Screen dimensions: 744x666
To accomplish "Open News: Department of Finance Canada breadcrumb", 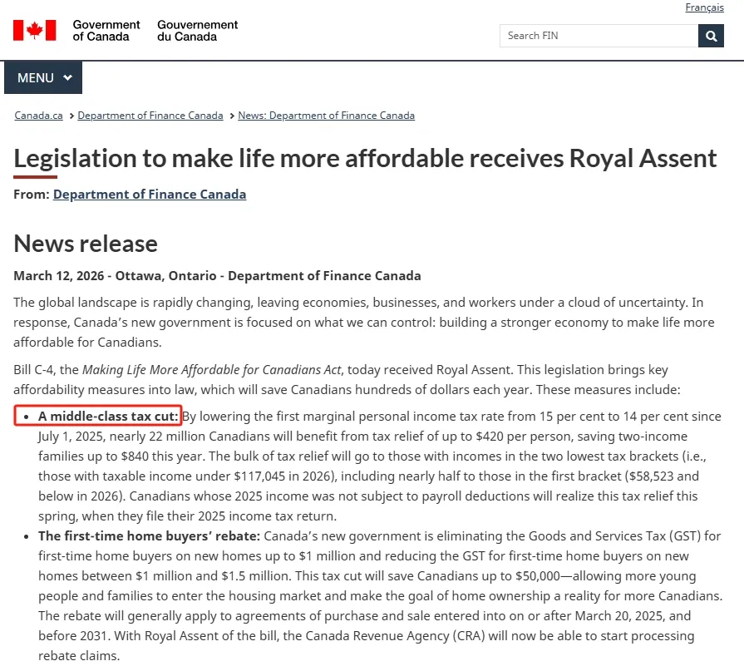I will pos(326,116).
